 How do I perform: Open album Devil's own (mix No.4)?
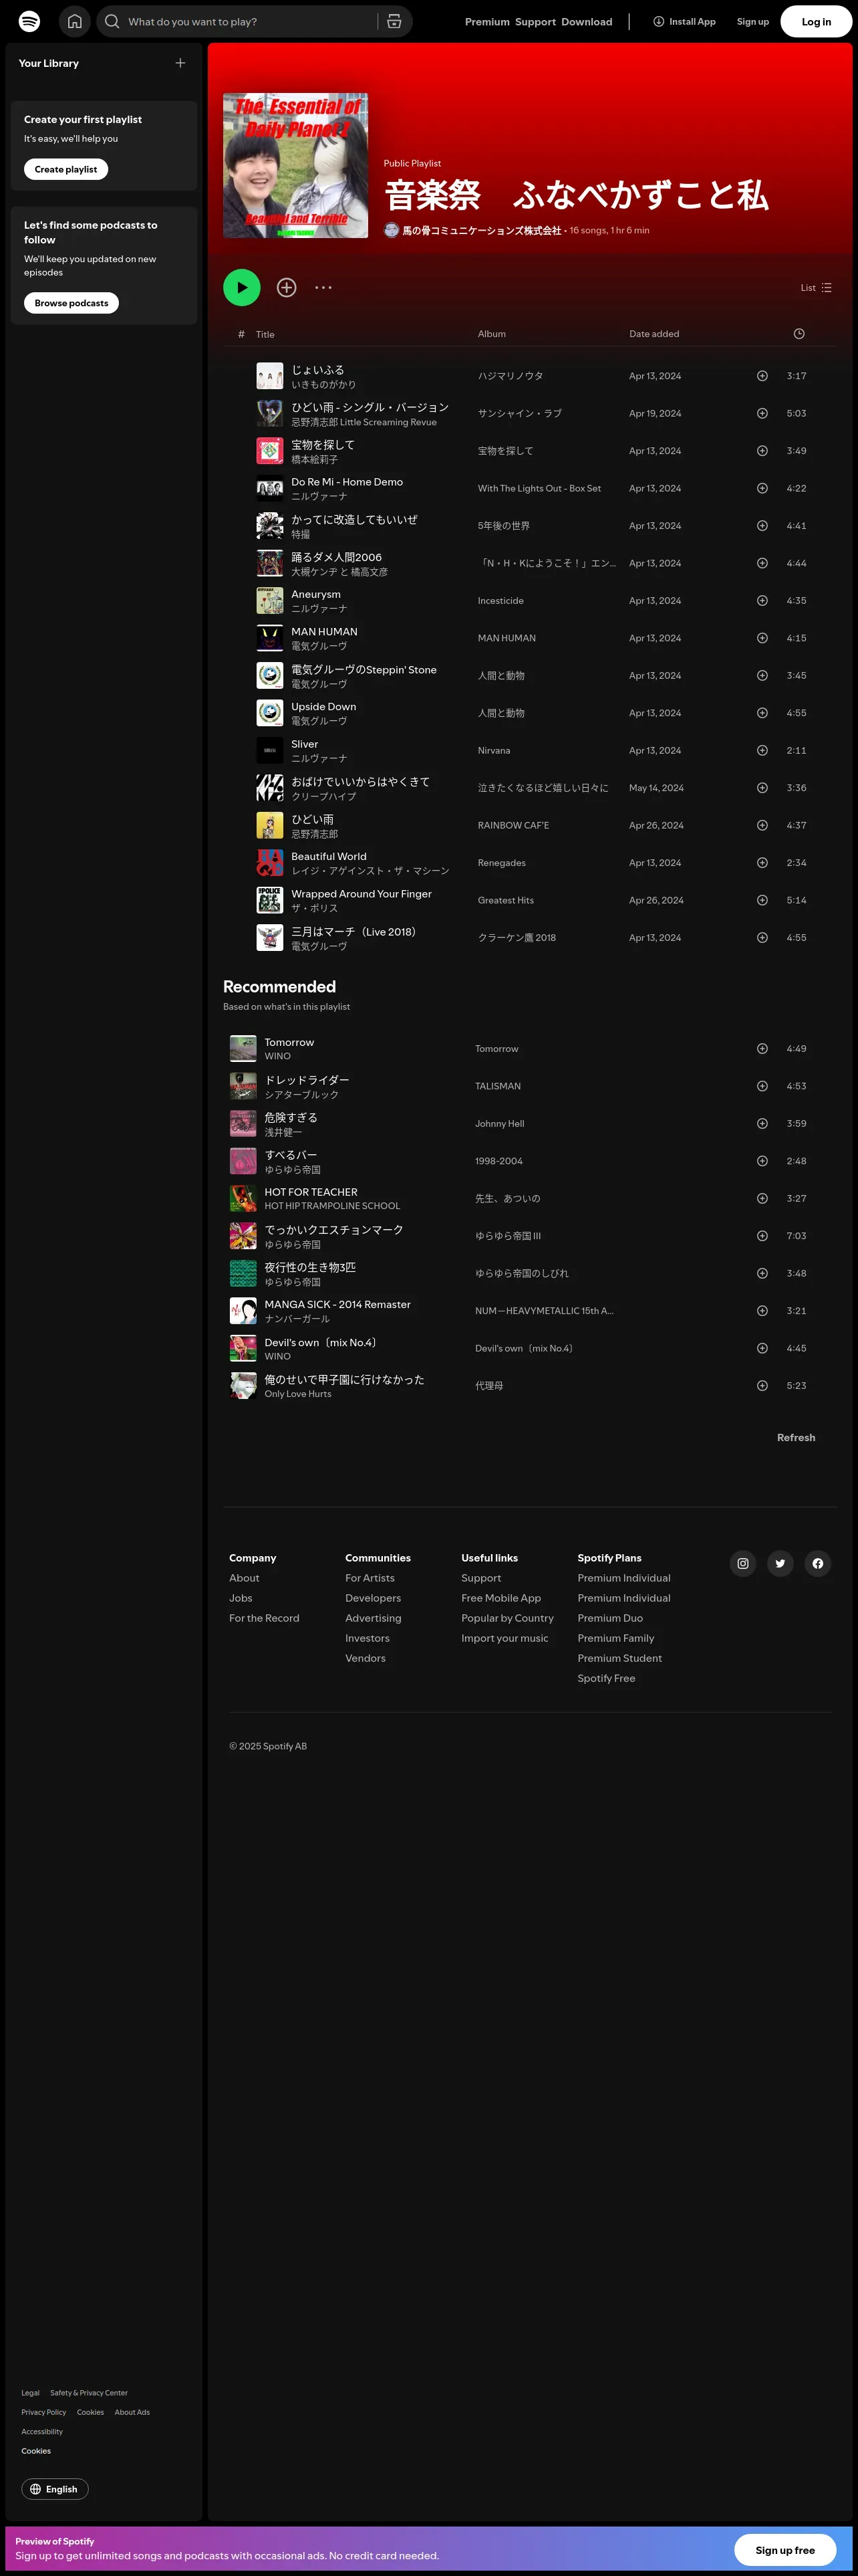click(x=525, y=1348)
